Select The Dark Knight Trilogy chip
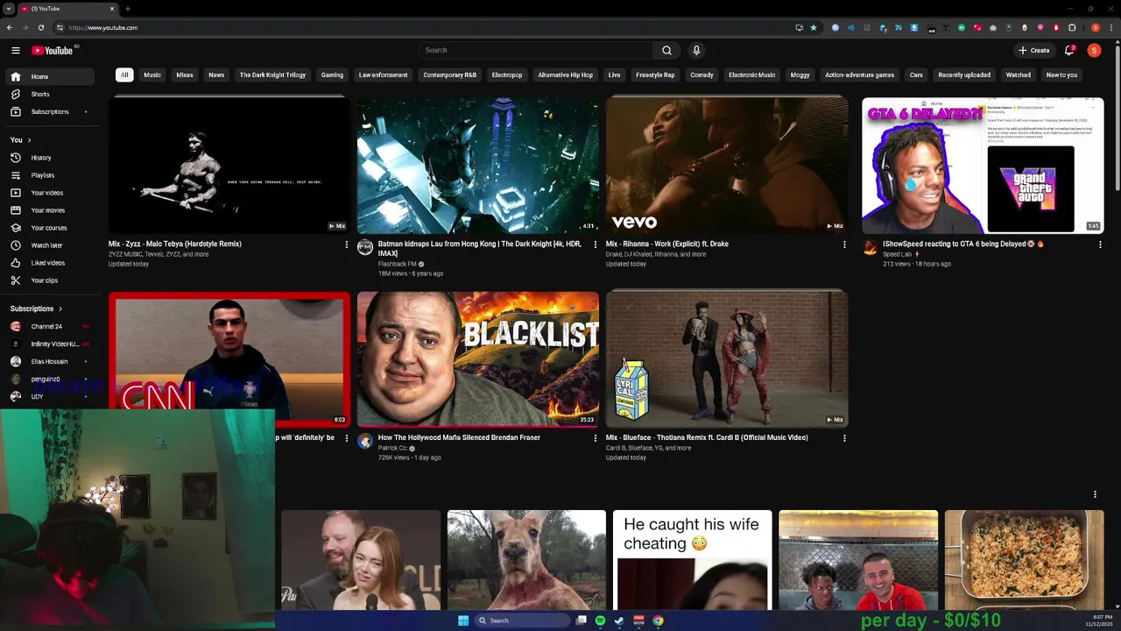Screen dimensions: 1121x631 (x=272, y=74)
